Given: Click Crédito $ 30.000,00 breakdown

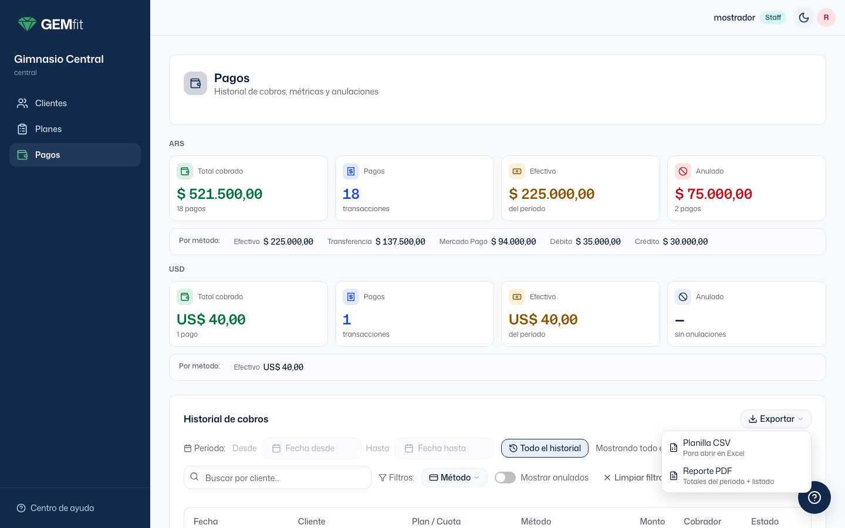Looking at the screenshot, I should 671,242.
